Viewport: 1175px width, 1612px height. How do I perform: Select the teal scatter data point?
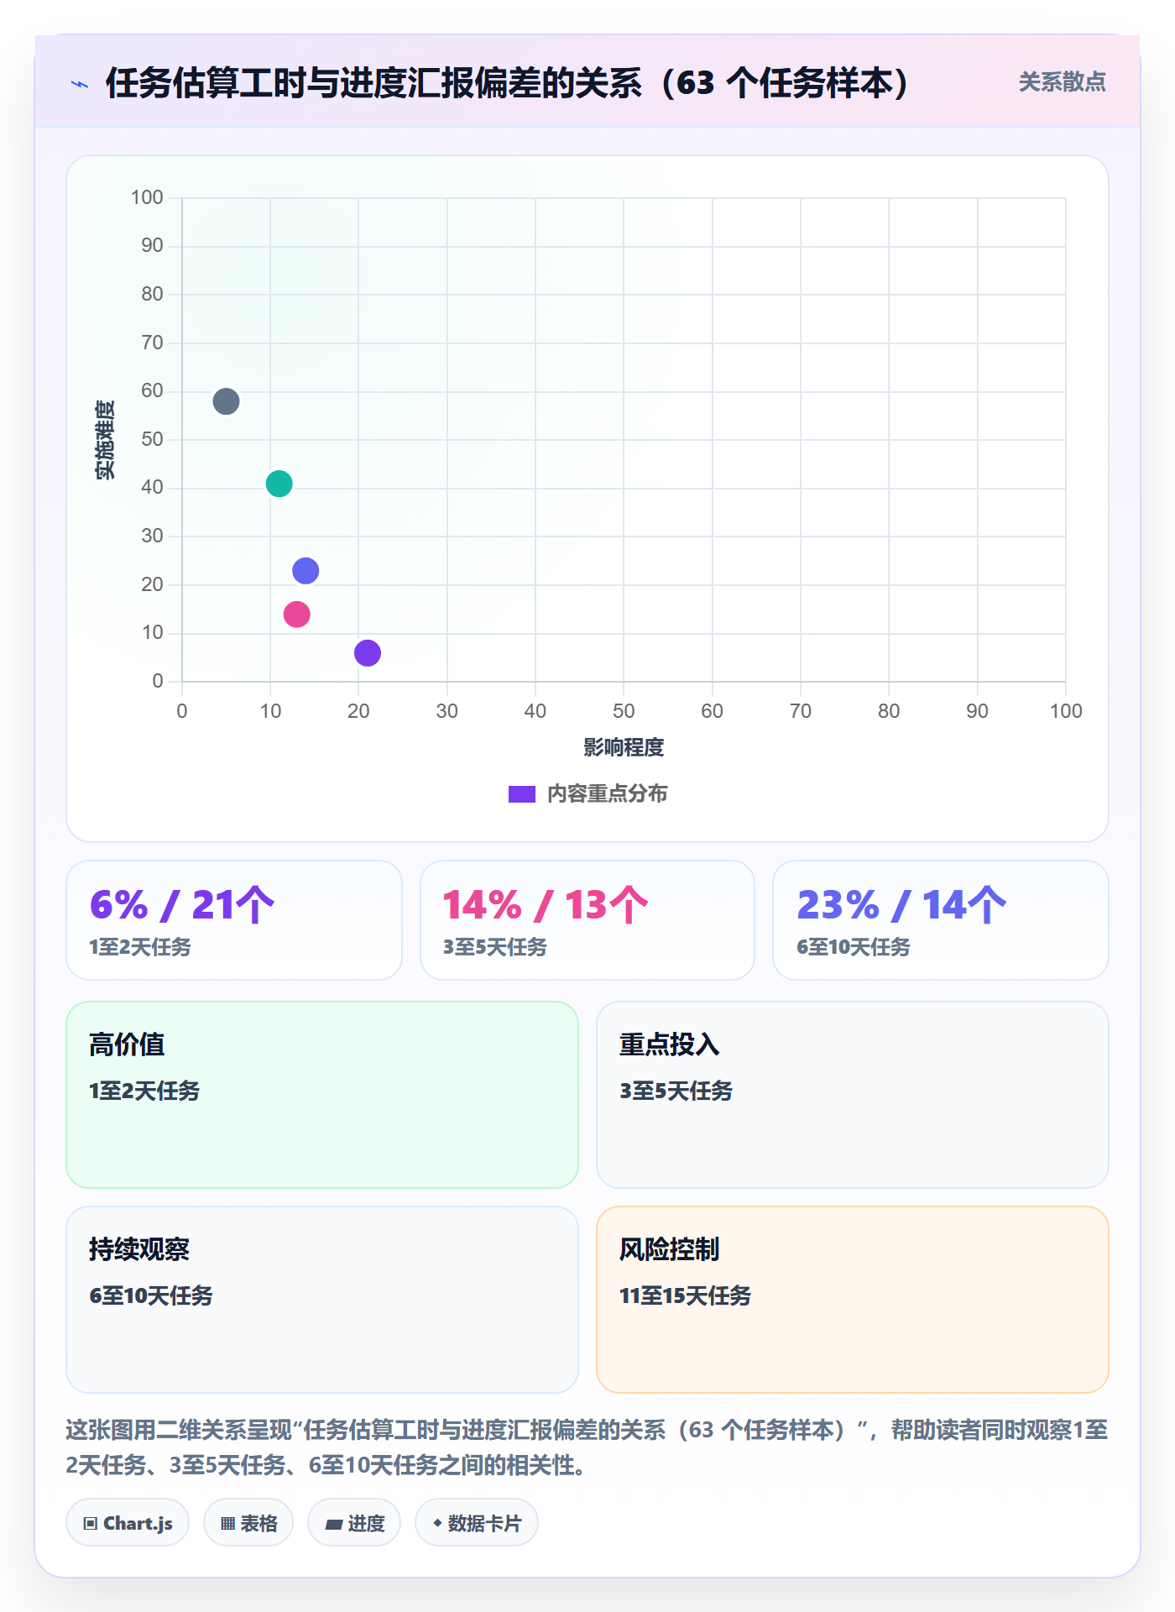click(279, 484)
